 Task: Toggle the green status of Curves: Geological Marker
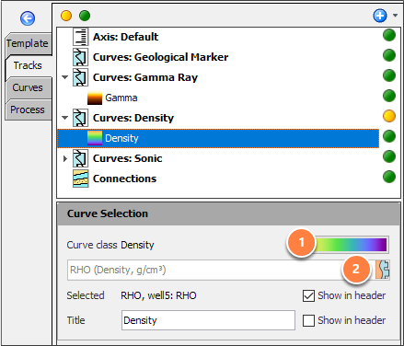pyautogui.click(x=389, y=55)
